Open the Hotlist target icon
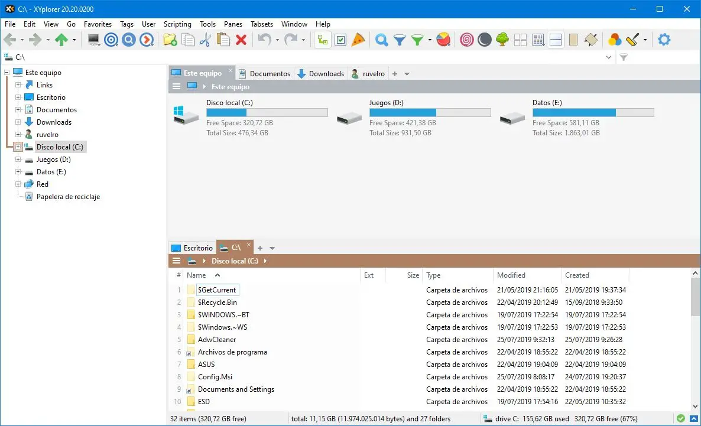The width and height of the screenshot is (701, 426). tap(111, 40)
